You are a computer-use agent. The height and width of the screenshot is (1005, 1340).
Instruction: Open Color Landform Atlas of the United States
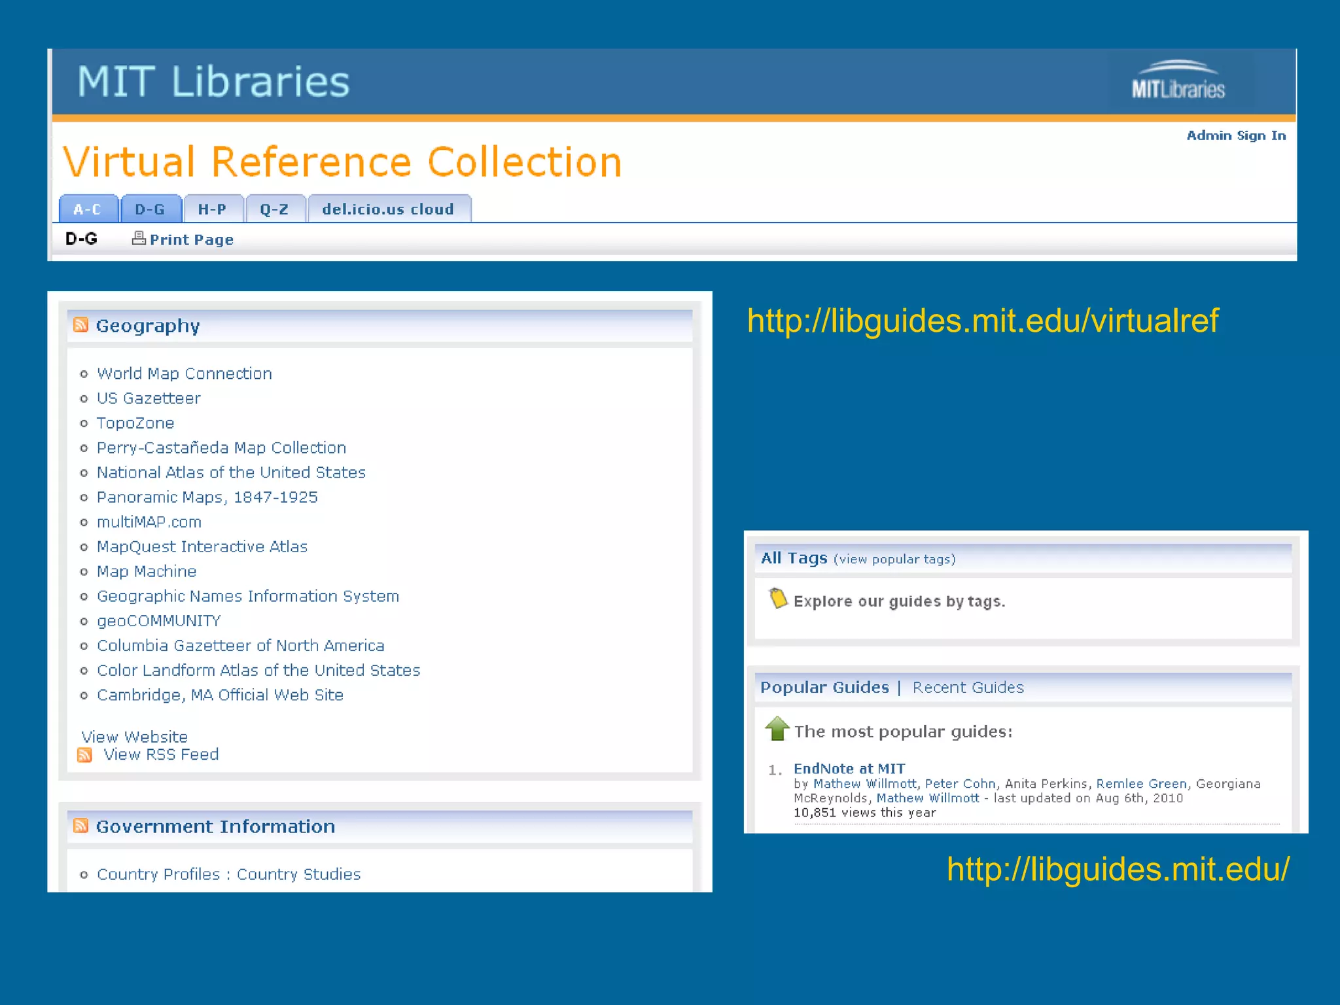click(x=258, y=671)
